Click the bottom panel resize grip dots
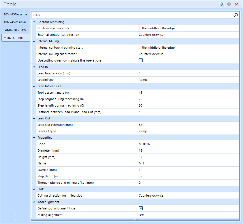 tap(135, 220)
